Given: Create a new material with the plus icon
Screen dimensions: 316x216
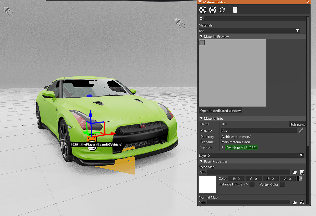Looking at the screenshot, I should [203, 10].
